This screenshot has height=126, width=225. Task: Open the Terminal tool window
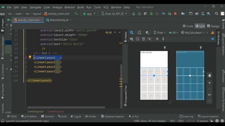pos(47,117)
